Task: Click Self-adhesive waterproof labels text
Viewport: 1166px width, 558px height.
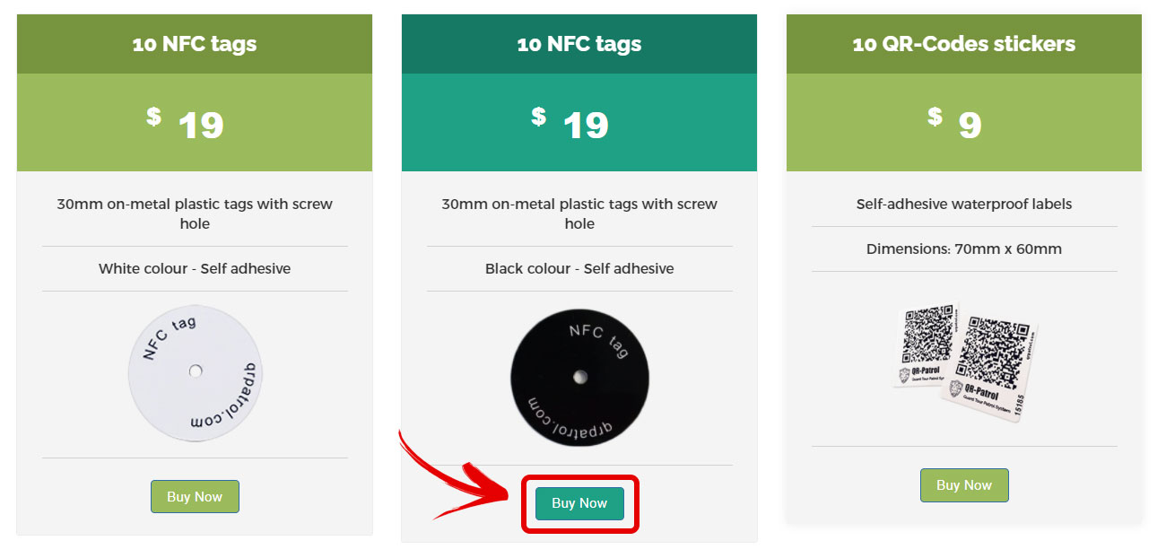Action: coord(964,204)
